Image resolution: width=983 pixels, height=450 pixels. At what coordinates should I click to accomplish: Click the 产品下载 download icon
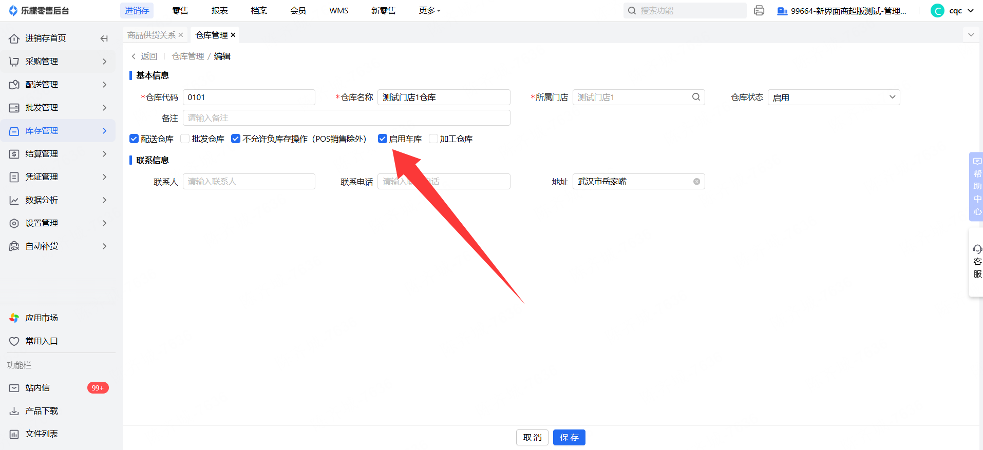(x=14, y=411)
